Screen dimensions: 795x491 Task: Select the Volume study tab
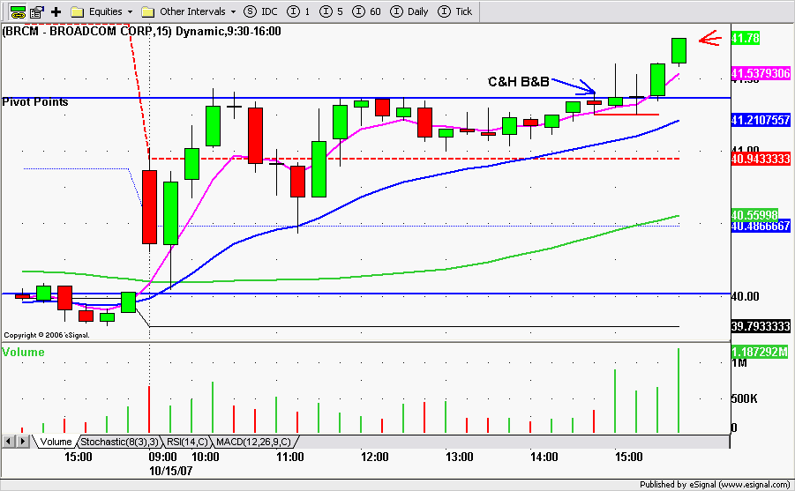[56, 442]
